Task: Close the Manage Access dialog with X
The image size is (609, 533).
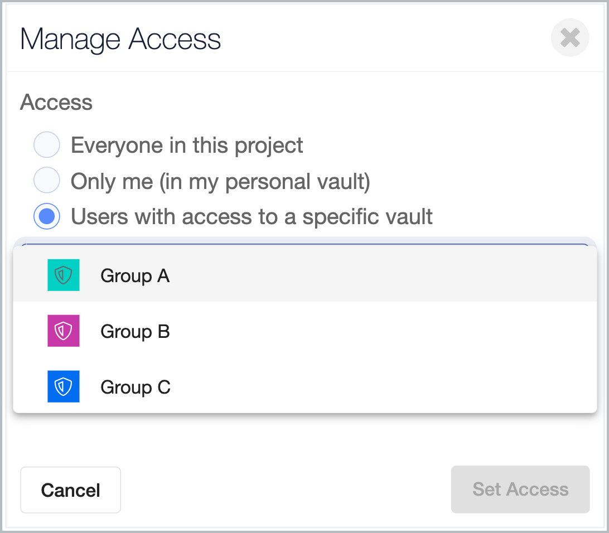Action: [569, 38]
